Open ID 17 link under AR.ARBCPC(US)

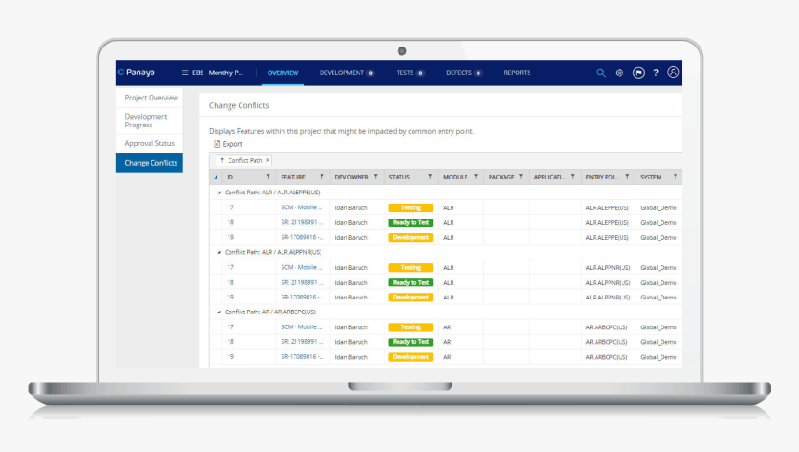tap(230, 326)
